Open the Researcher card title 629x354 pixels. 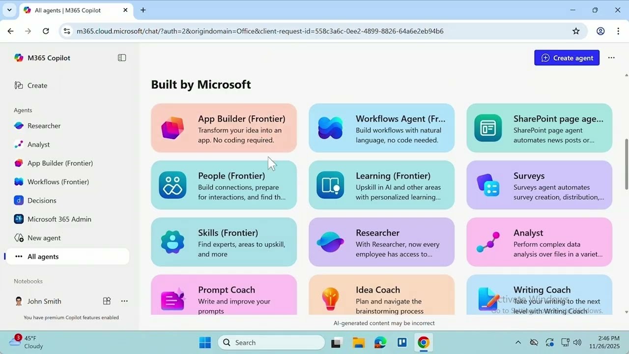pos(377,233)
